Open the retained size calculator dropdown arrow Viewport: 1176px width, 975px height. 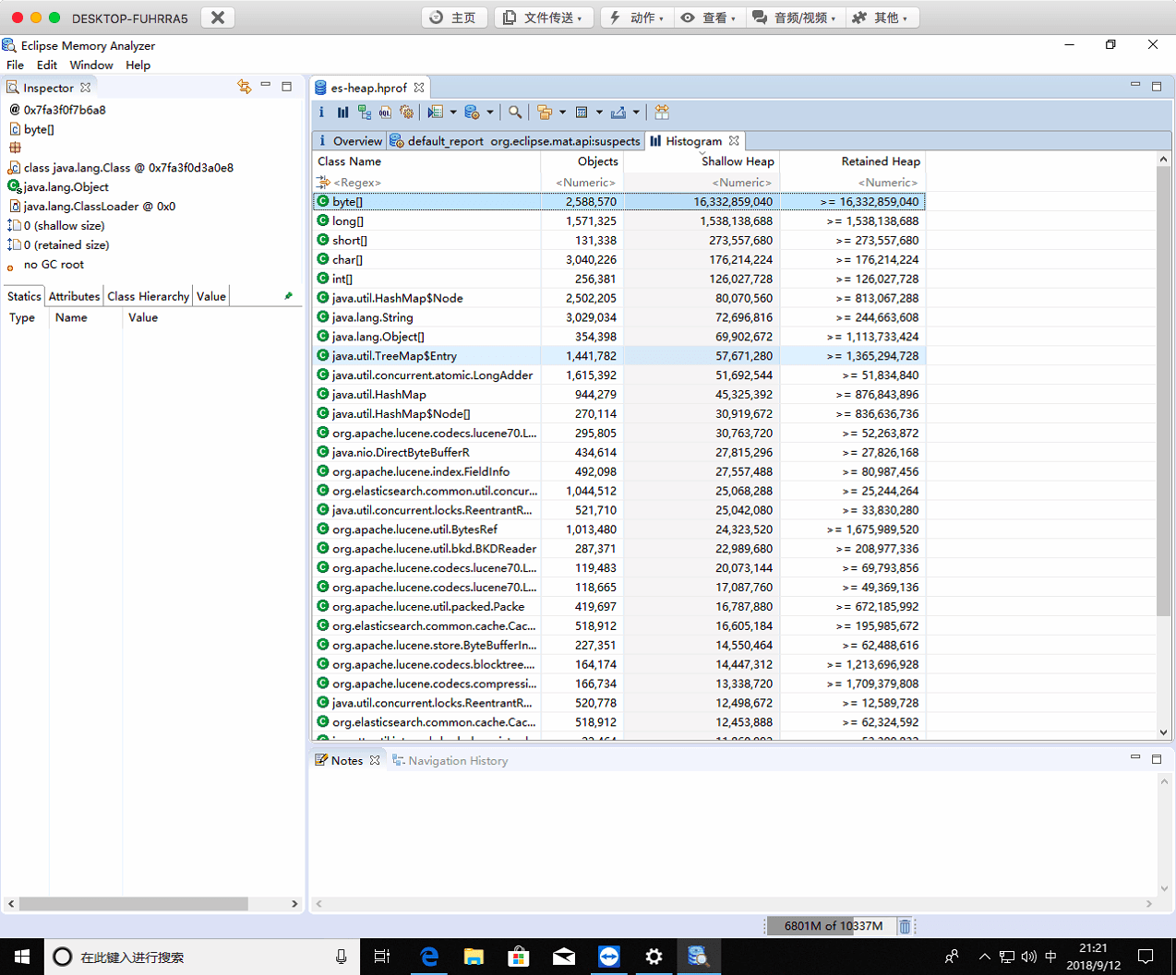point(599,113)
